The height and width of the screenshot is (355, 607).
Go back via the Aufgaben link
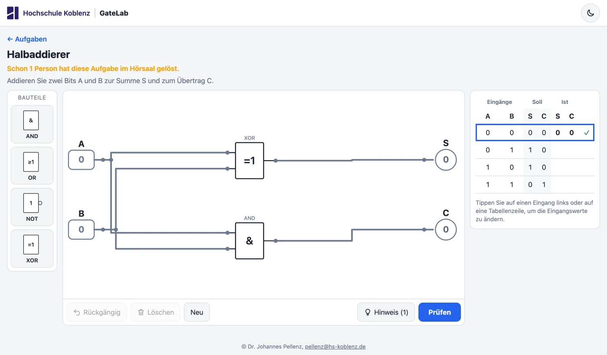coord(27,39)
